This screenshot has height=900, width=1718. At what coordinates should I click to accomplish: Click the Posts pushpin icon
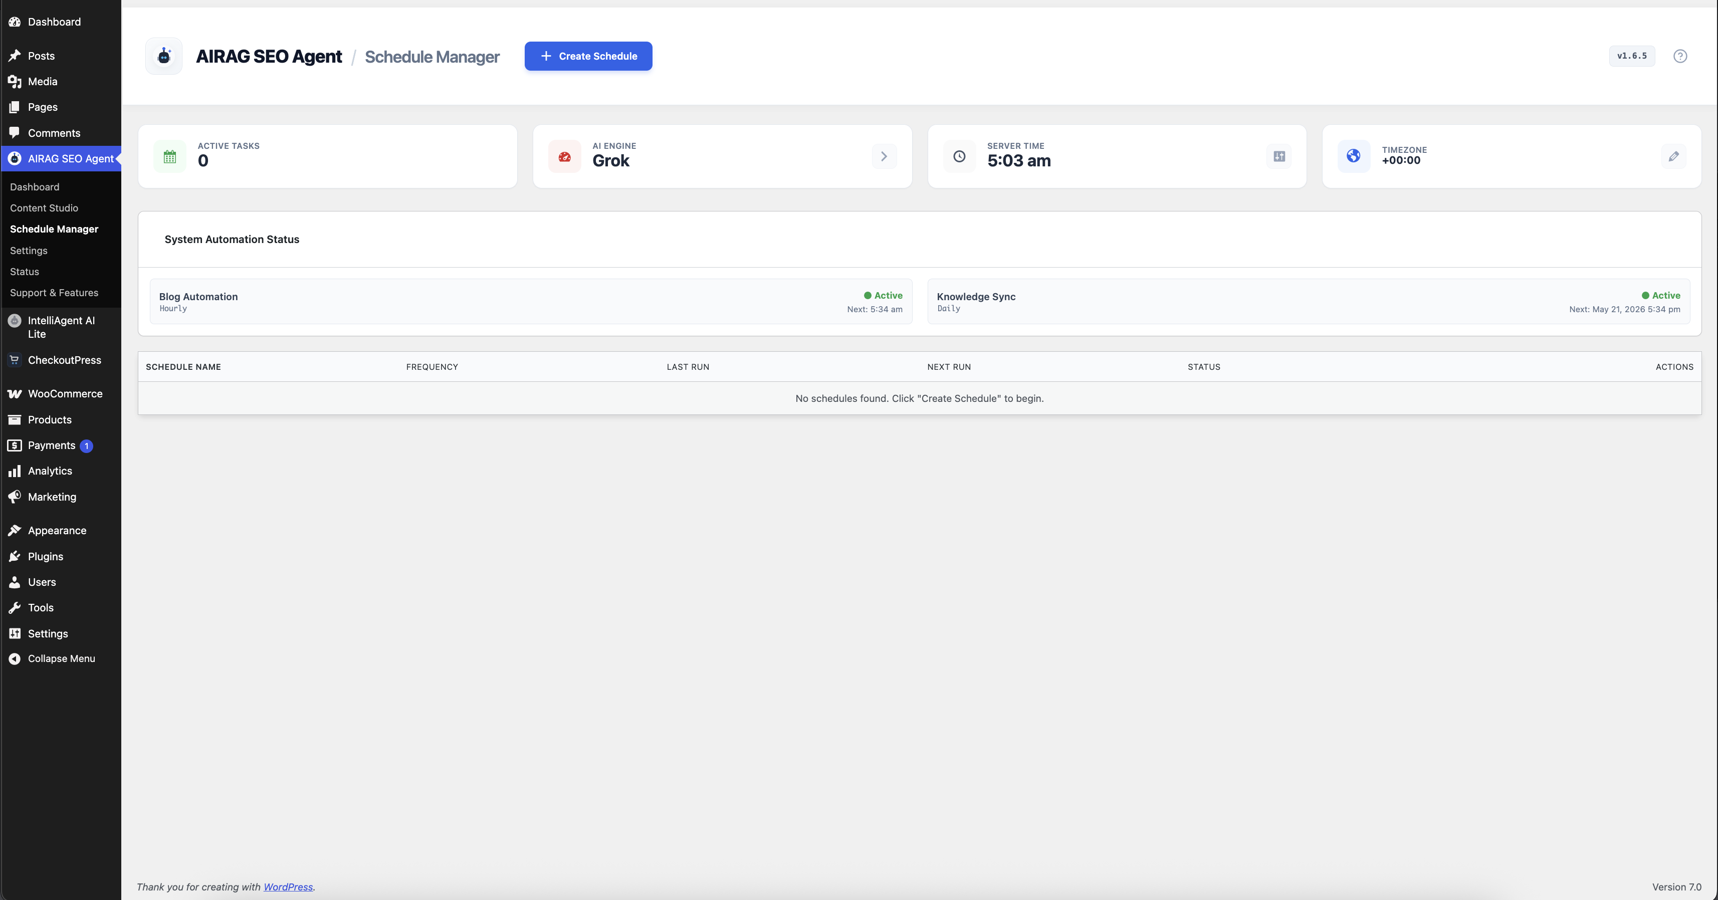pos(15,56)
